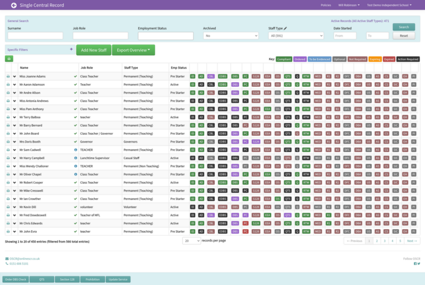The image size is (425, 285).
Task: Go to page 3 of results
Action: [385, 241]
